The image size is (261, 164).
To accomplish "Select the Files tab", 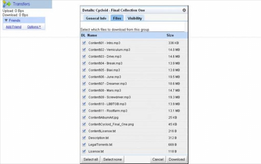I will point(117,18).
